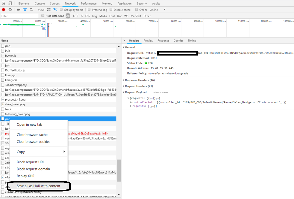This screenshot has width=294, height=199.
Task: Open the Cookies tab of request
Action: pyautogui.click(x=178, y=41)
